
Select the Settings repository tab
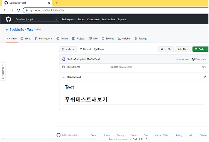tap(141, 39)
